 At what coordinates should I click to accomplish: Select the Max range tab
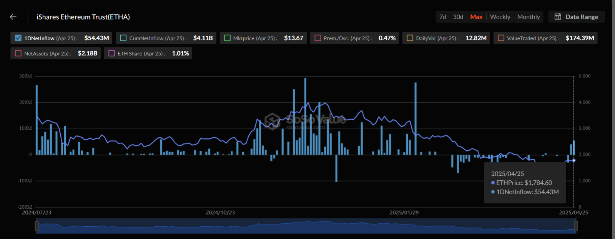[x=476, y=17]
